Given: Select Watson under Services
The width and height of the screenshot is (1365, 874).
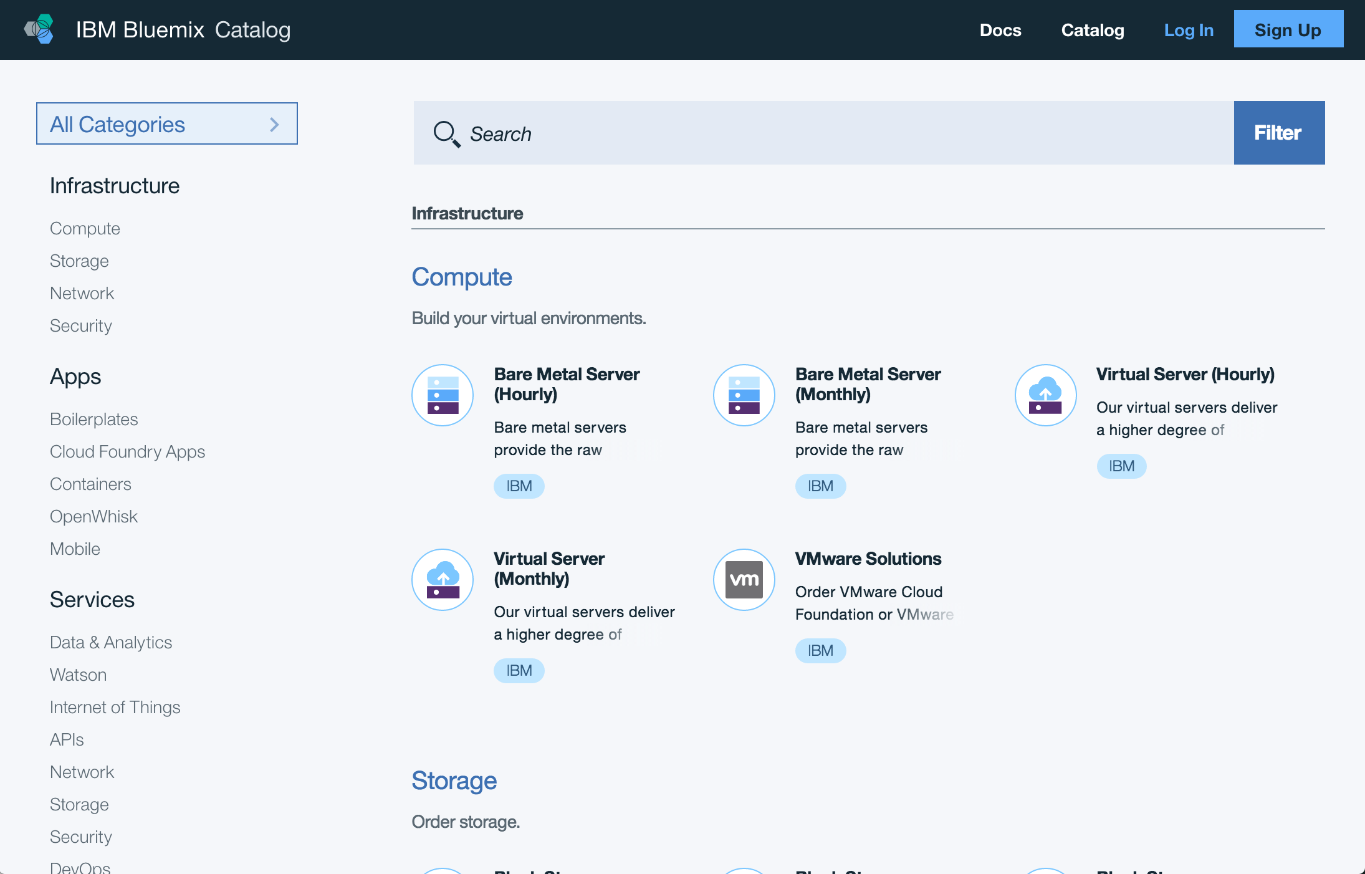Looking at the screenshot, I should [x=78, y=675].
